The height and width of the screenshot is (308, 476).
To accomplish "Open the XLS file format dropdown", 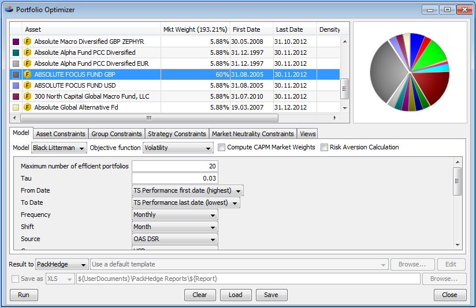I will [x=60, y=279].
